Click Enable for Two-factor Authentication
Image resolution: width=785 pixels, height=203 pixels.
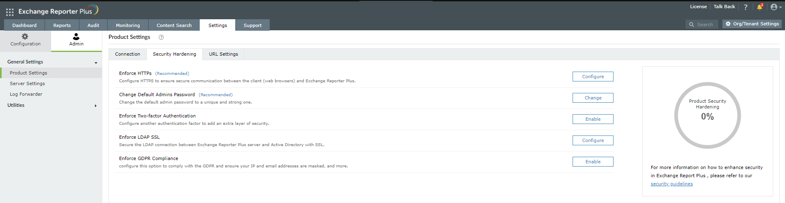click(593, 119)
